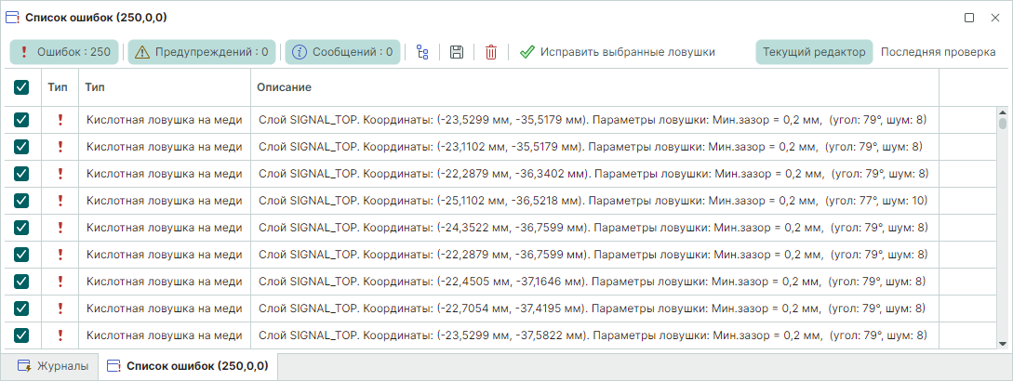The image size is (1013, 381).
Task: Click error icon in row -23,1102 мм, -35,5179 мм
Action: pos(60,147)
